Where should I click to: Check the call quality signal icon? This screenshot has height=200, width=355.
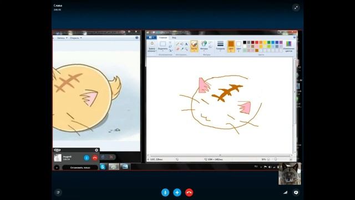pyautogui.click(x=285, y=193)
